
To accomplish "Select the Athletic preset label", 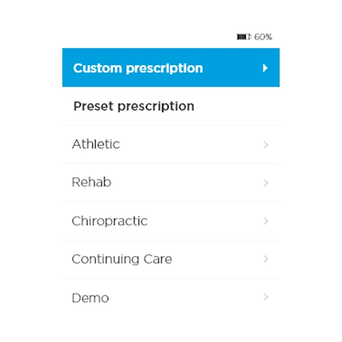I will (x=96, y=145).
